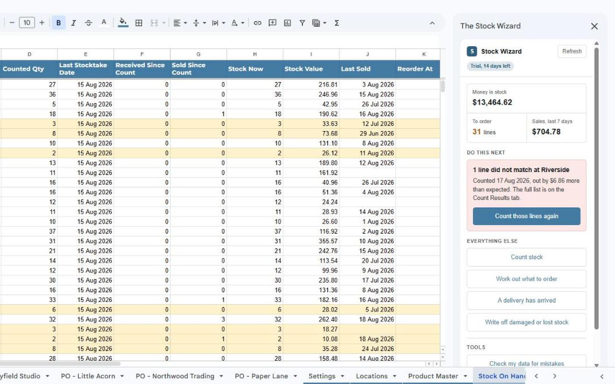Toggle italic formatting
The width and height of the screenshot is (615, 384).
point(74,23)
